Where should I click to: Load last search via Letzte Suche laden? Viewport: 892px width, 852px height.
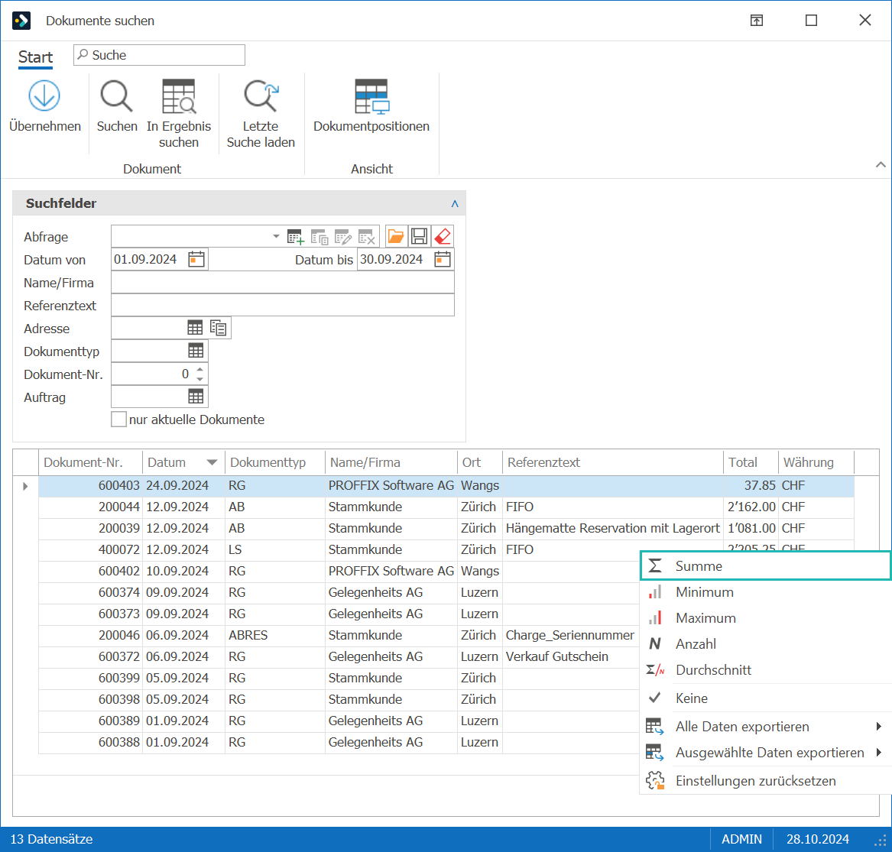[261, 96]
